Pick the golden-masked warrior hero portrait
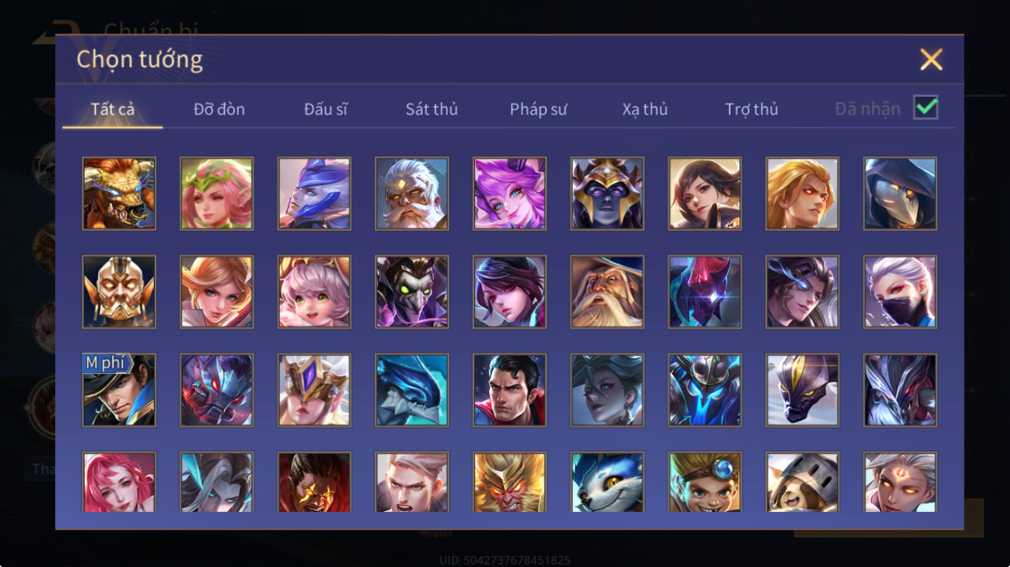This screenshot has height=567, width=1010. tap(119, 292)
